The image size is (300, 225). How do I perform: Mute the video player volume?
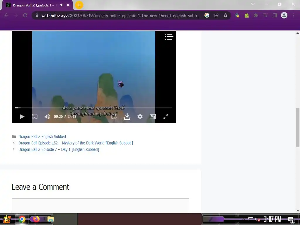[47, 117]
